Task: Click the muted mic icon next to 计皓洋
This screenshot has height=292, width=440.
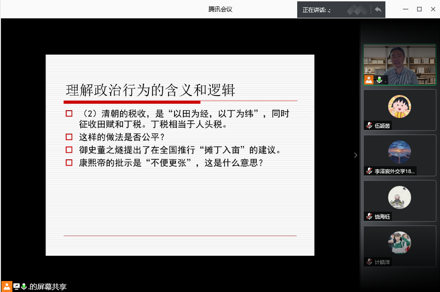Action: pos(369,261)
